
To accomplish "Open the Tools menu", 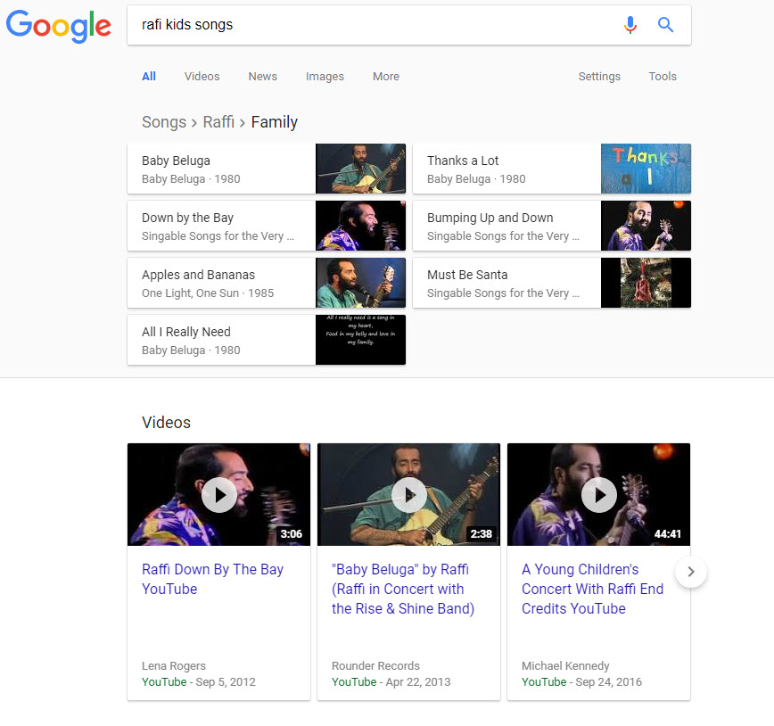I will pyautogui.click(x=663, y=77).
